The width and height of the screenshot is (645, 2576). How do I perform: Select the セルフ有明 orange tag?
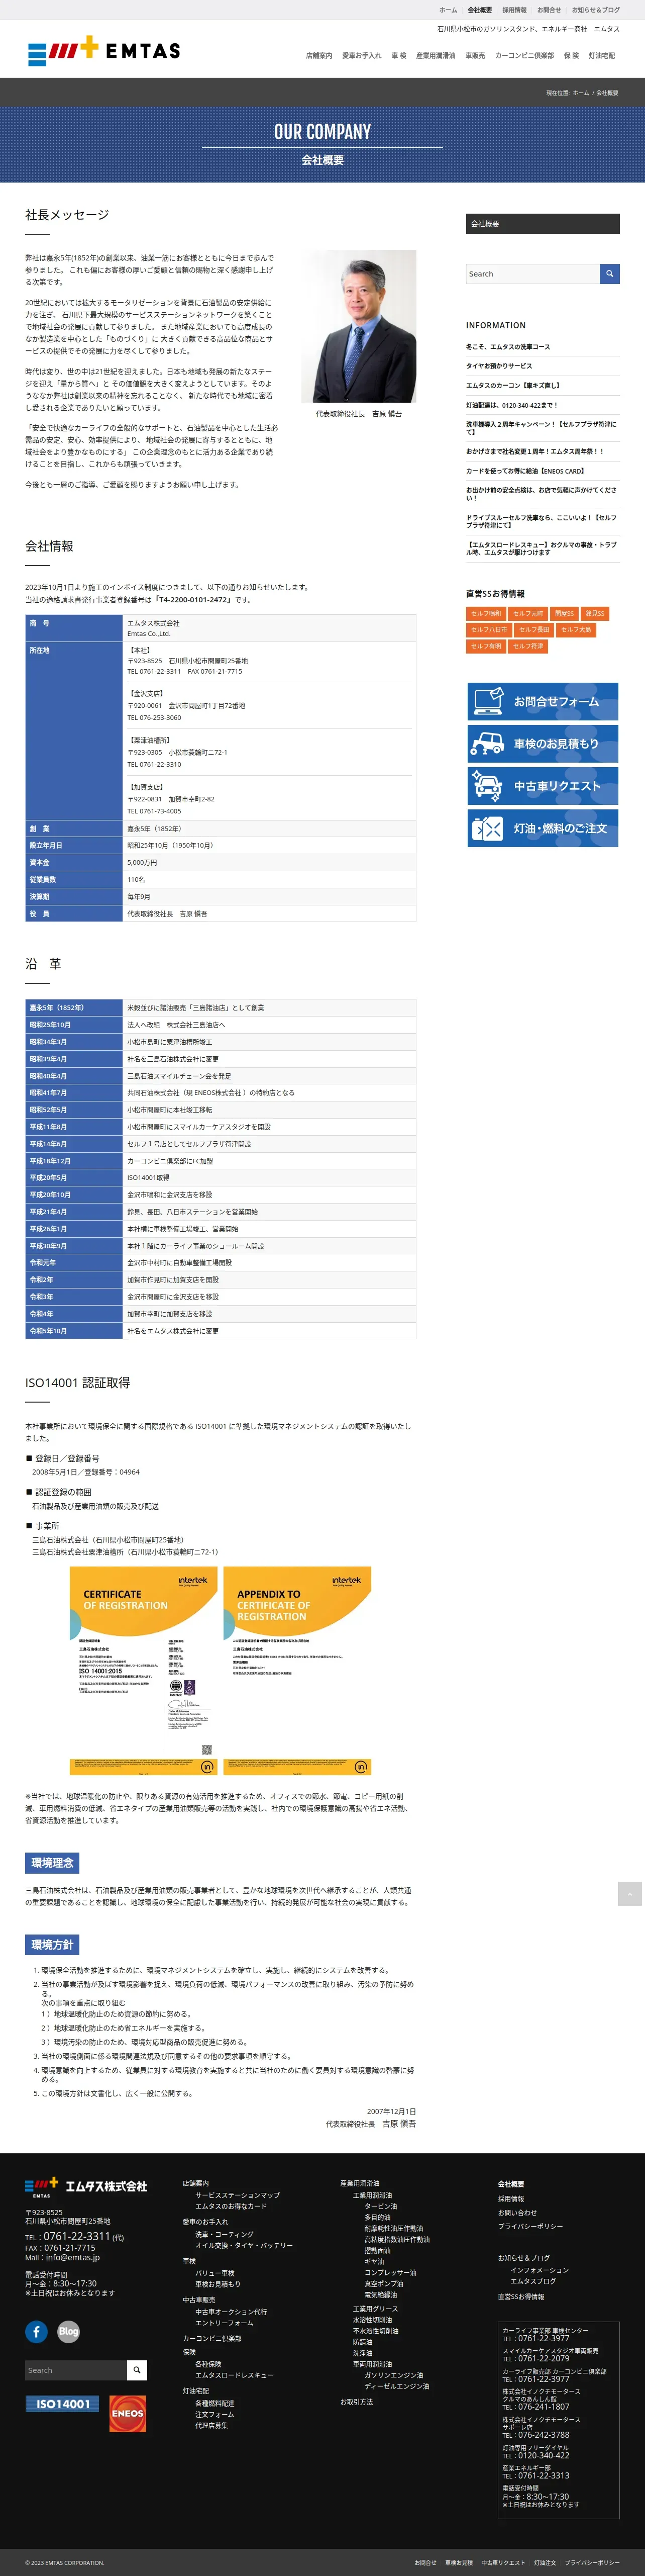point(486,646)
